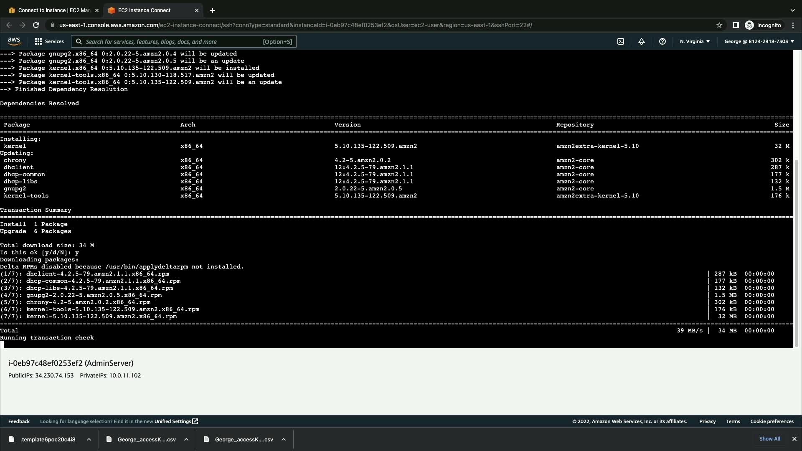Screen dimensions: 802x451
Task: Focus the AWS services search field
Action: 173,41
